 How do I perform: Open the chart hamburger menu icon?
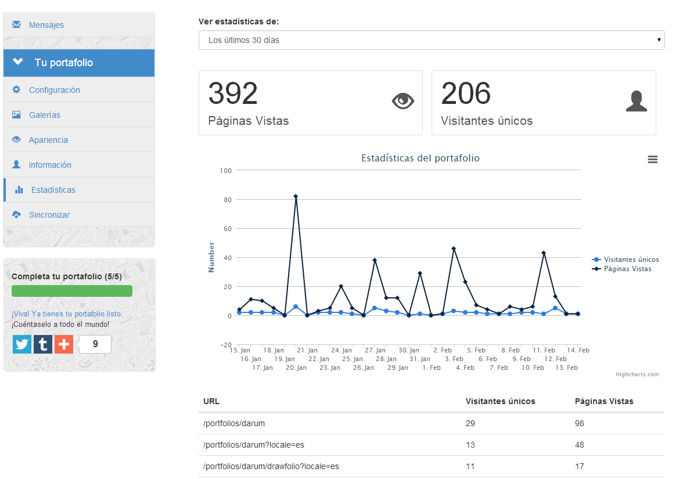point(653,160)
